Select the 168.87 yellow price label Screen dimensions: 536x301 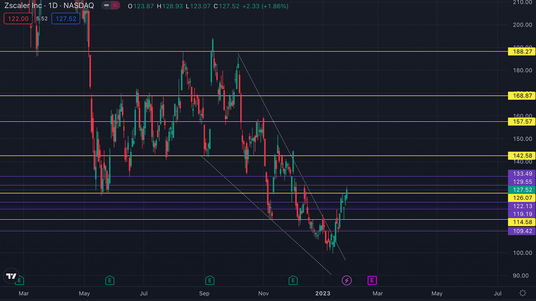pos(521,96)
